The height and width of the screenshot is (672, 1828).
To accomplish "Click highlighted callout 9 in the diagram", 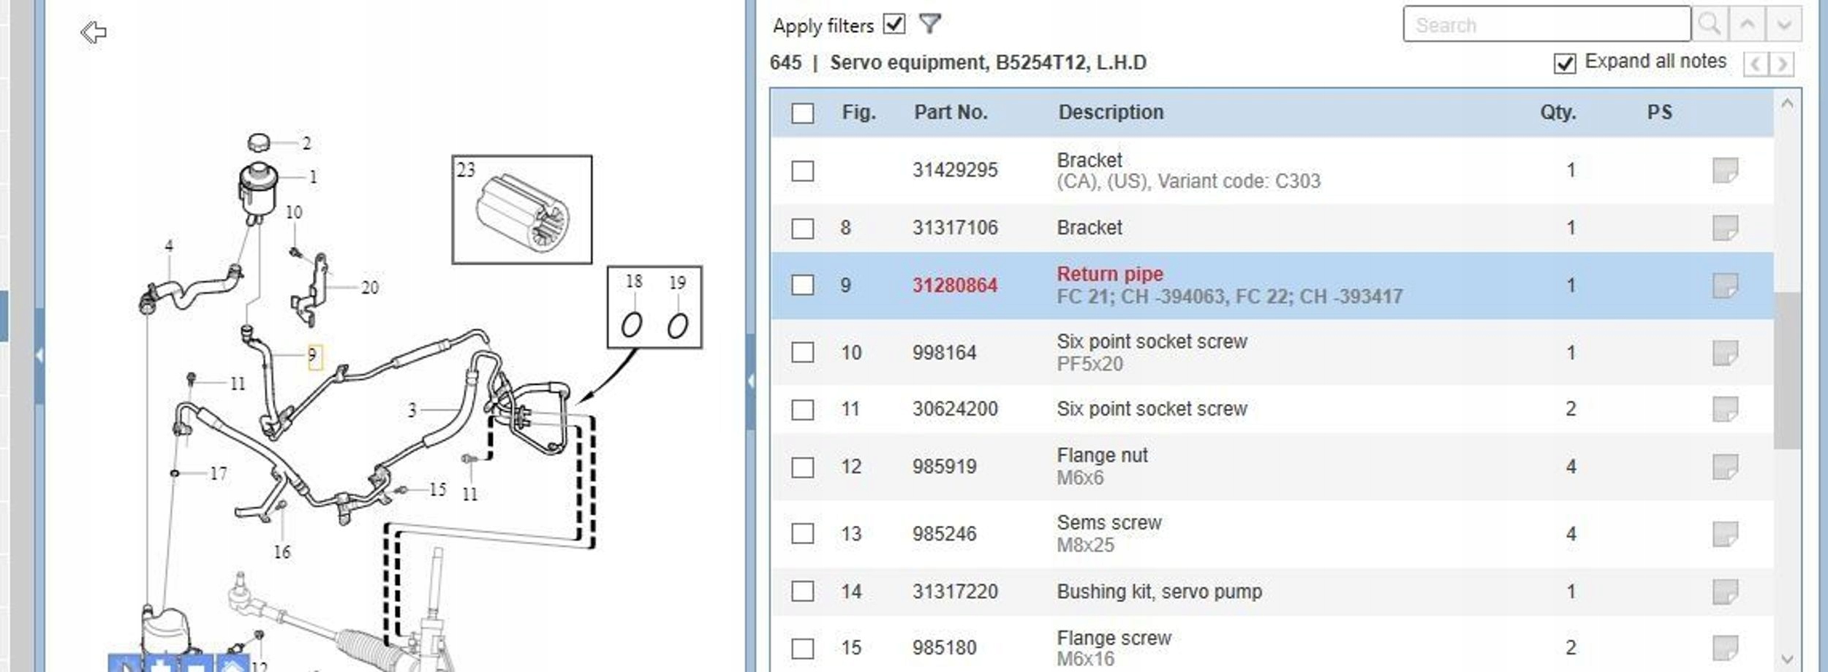I will (314, 356).
